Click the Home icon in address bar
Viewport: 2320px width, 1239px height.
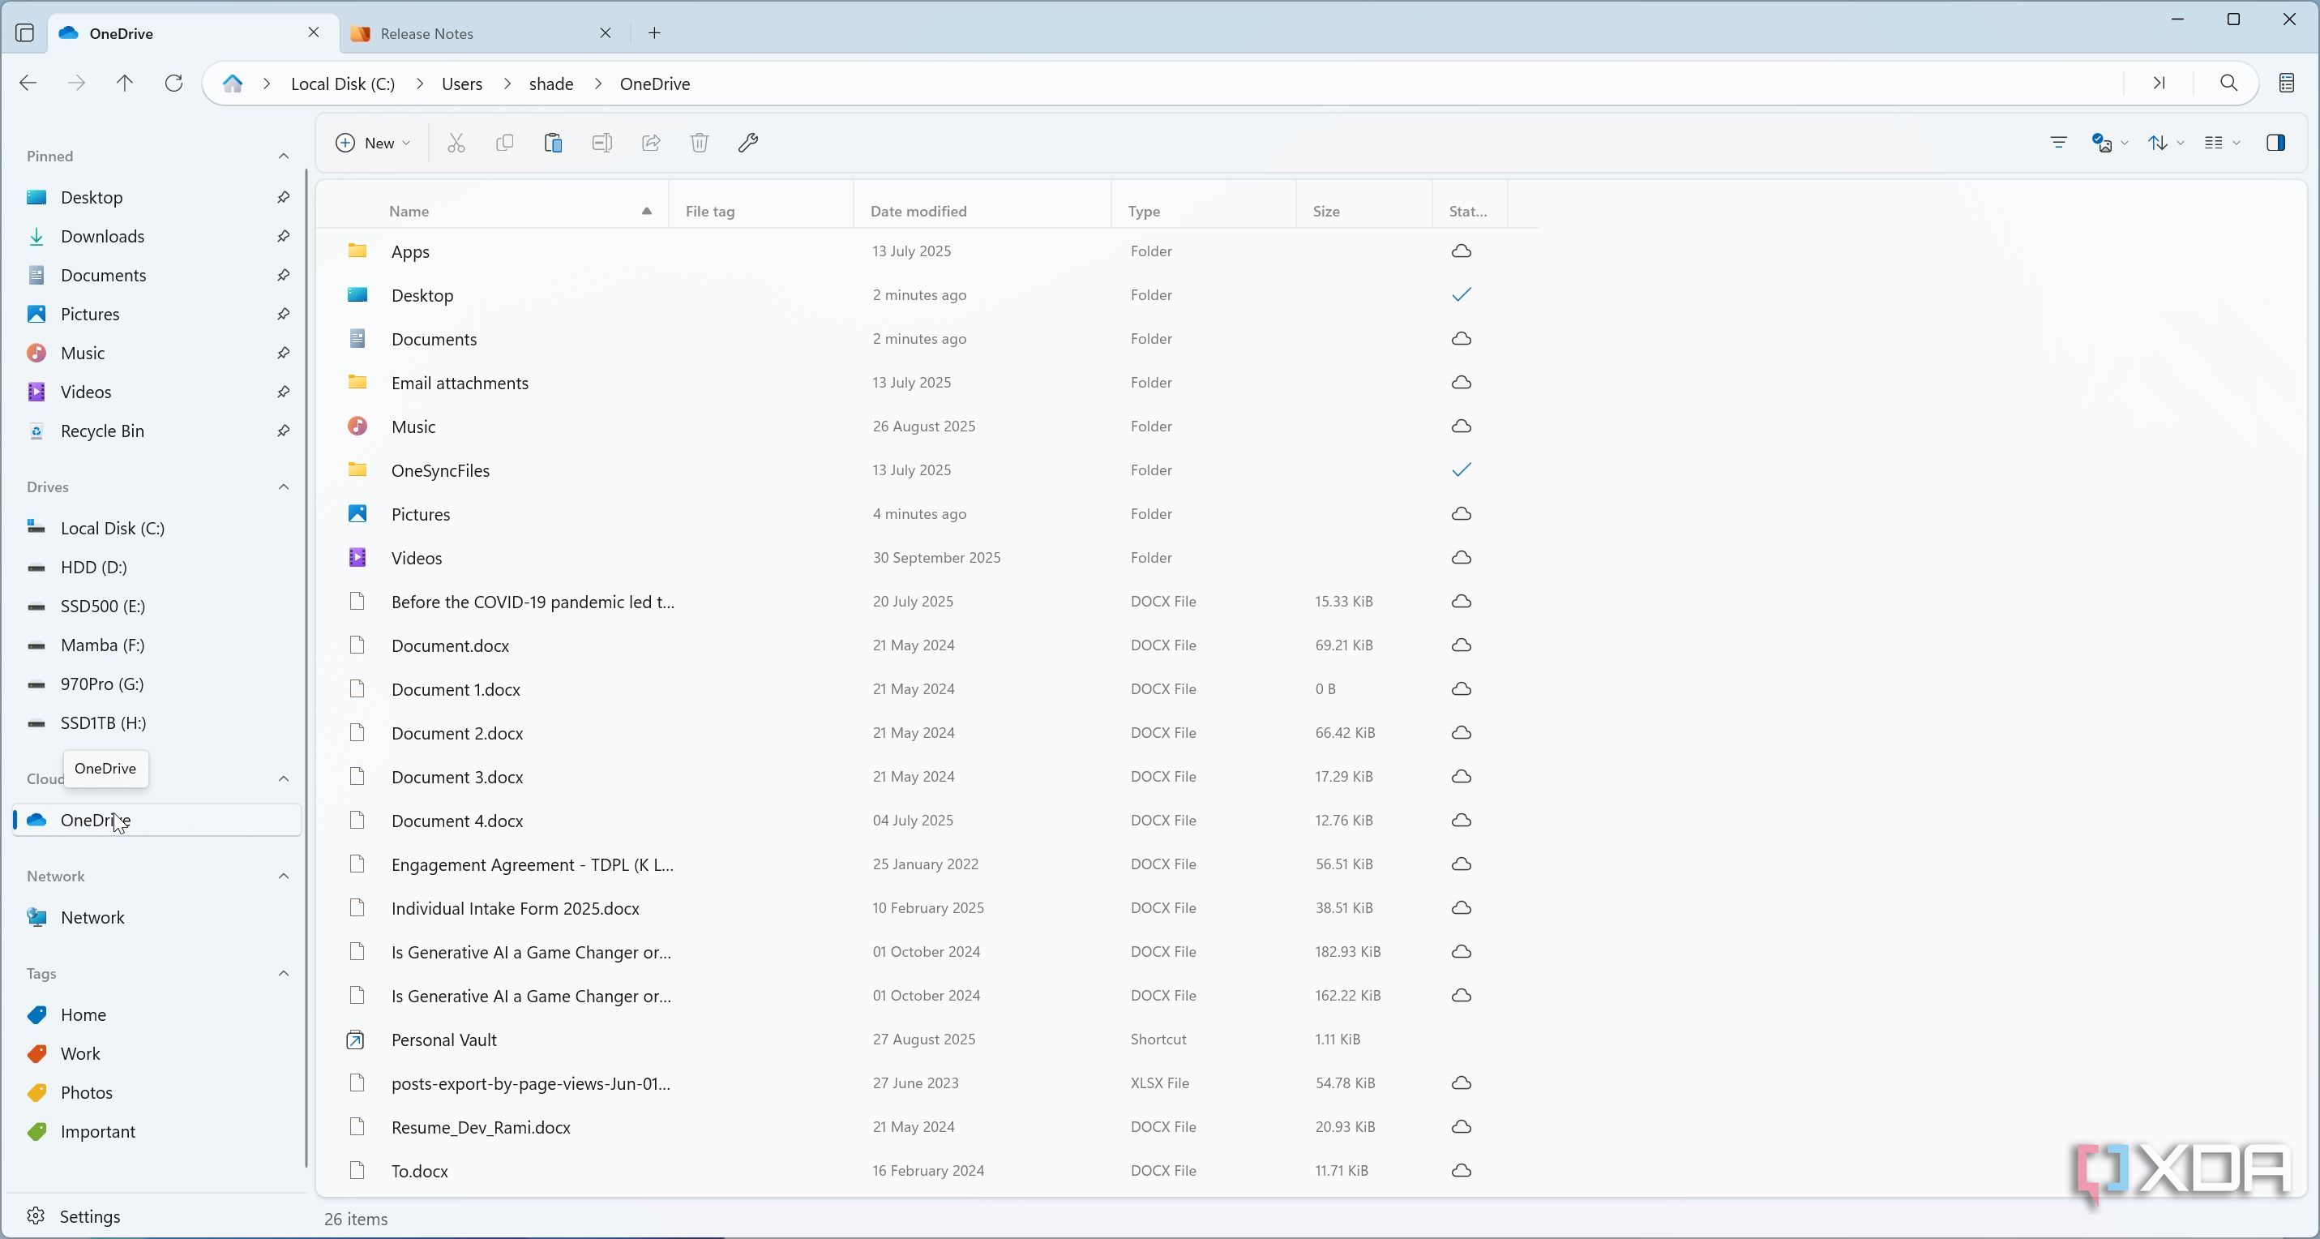pos(233,83)
